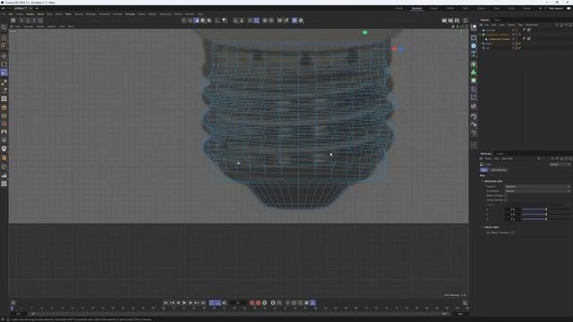Adjust the Y axis slider

coord(545,215)
